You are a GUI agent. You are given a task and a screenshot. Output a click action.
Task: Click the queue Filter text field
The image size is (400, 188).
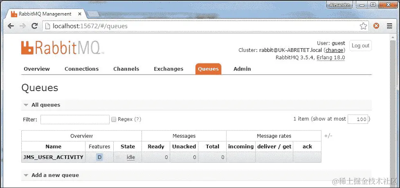[x=75, y=119]
